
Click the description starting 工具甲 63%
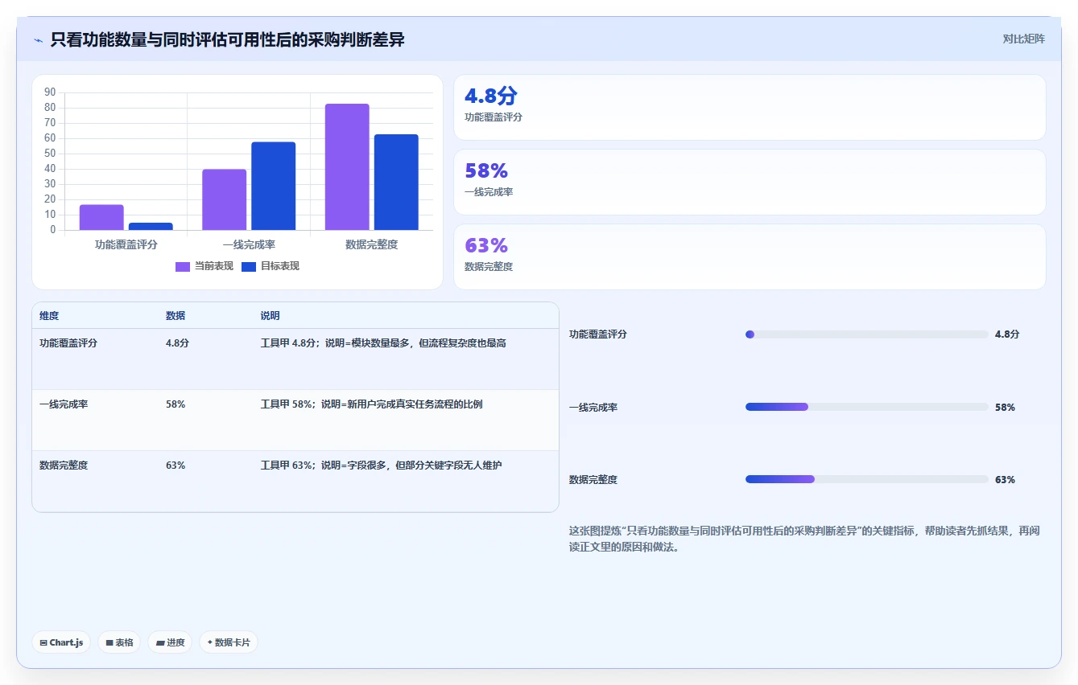[x=381, y=466]
